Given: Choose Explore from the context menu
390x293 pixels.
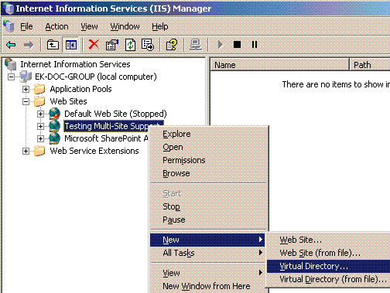Looking at the screenshot, I should click(207, 134).
